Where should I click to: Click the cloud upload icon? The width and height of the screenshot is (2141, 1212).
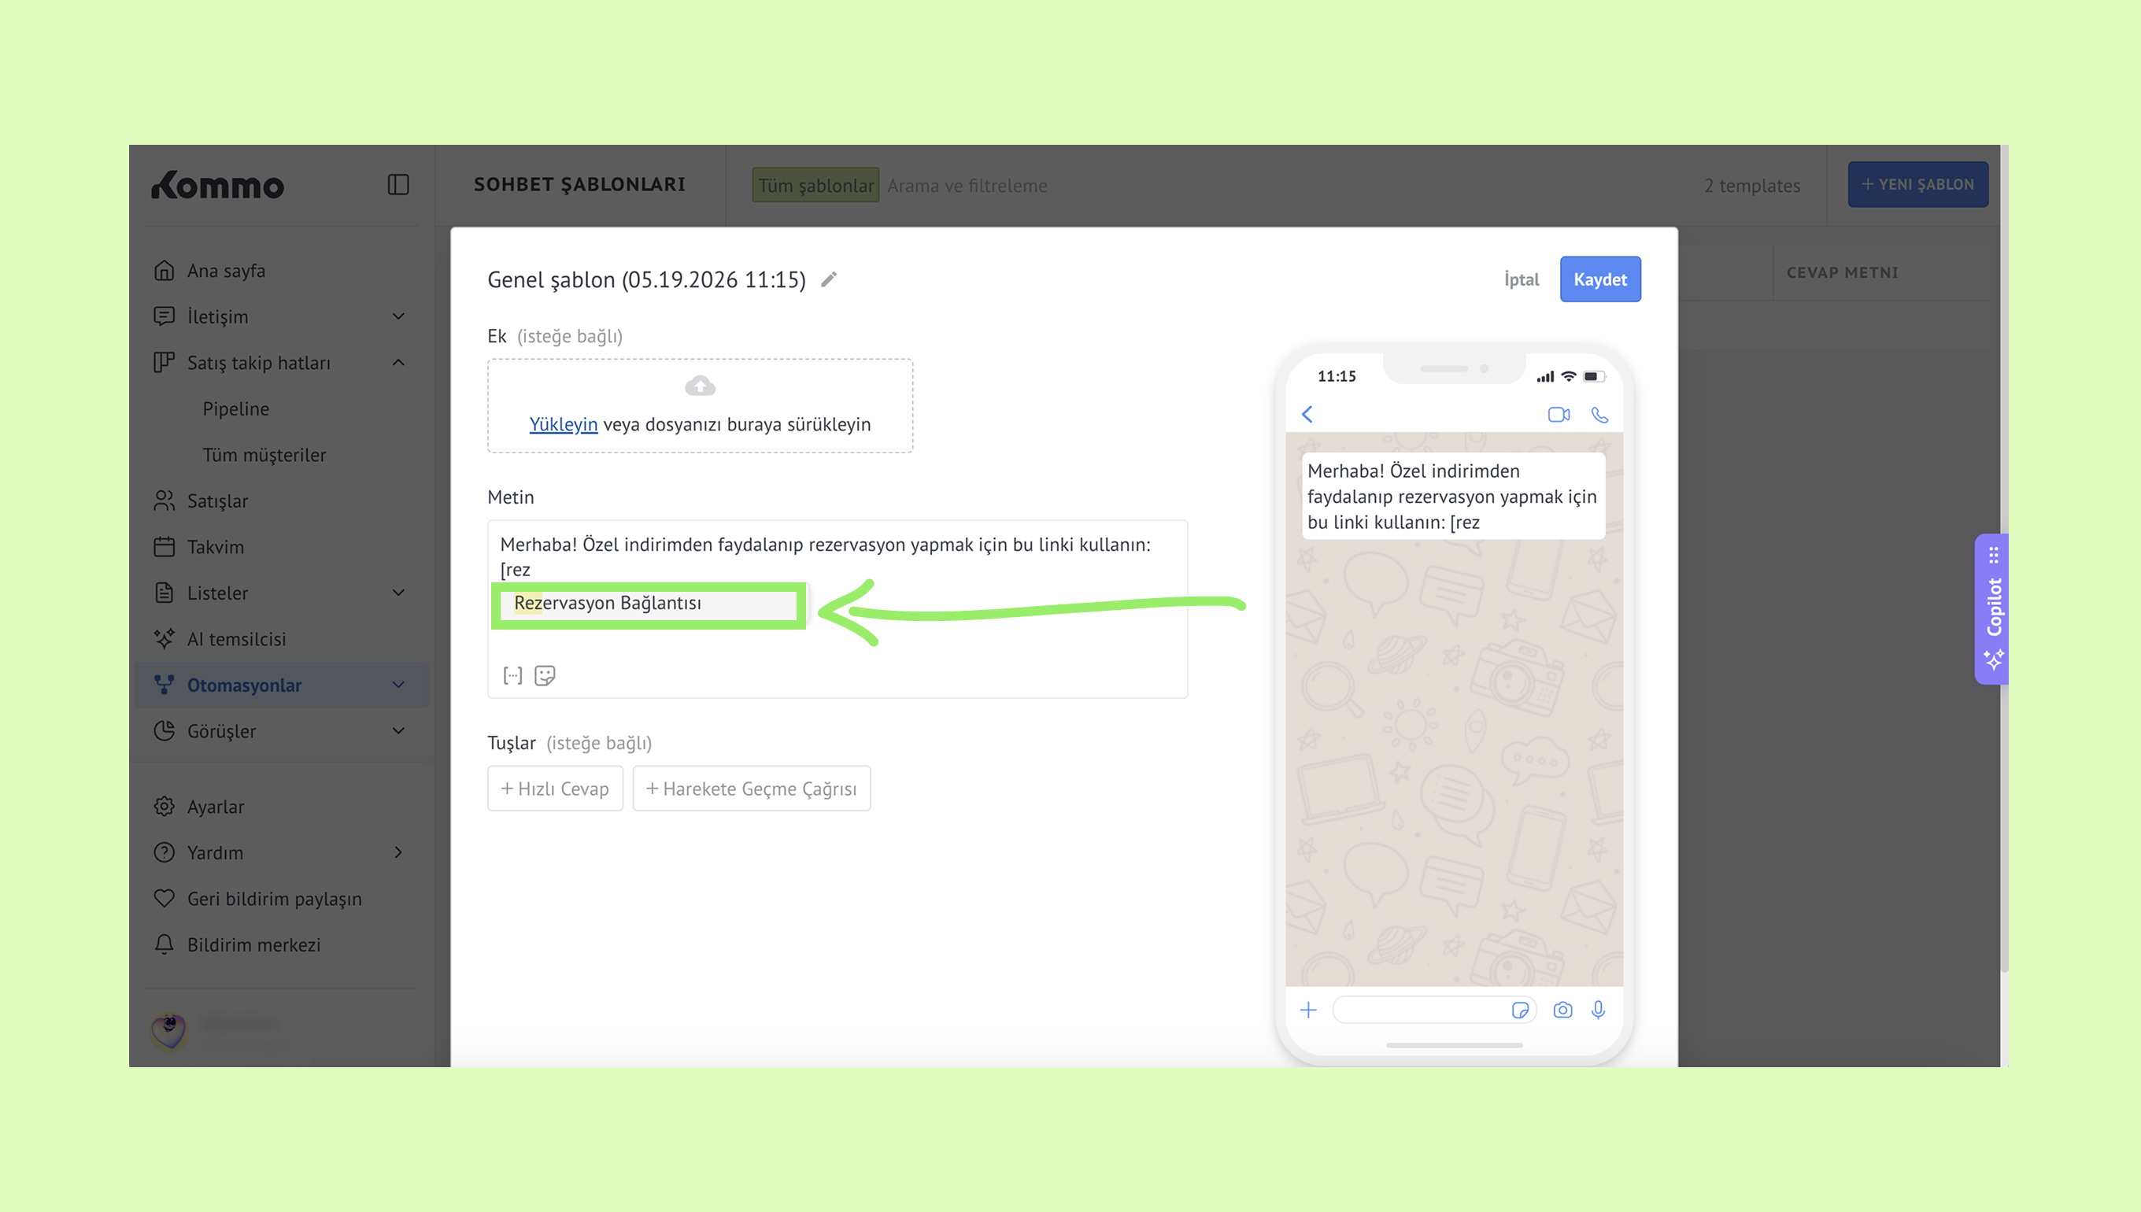(x=700, y=386)
